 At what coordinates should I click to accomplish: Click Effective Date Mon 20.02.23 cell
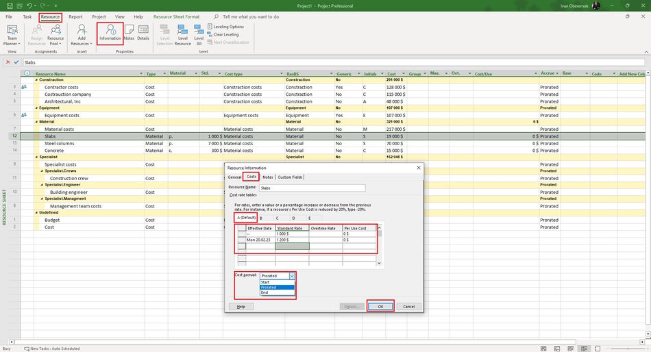click(x=260, y=240)
